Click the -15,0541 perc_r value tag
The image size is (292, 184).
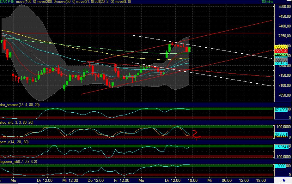tap(281, 147)
